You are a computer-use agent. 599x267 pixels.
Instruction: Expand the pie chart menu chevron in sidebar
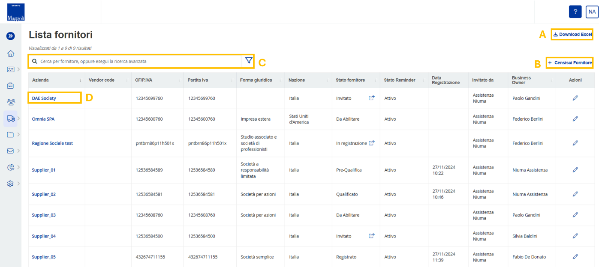[19, 167]
